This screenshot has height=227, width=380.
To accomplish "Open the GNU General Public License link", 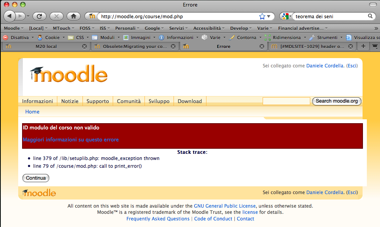I will click(x=225, y=206).
